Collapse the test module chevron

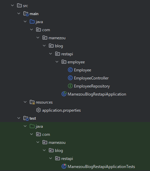click(19, 118)
